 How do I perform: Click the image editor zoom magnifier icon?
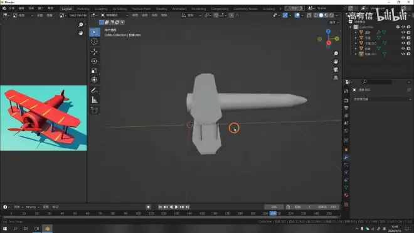point(80,24)
